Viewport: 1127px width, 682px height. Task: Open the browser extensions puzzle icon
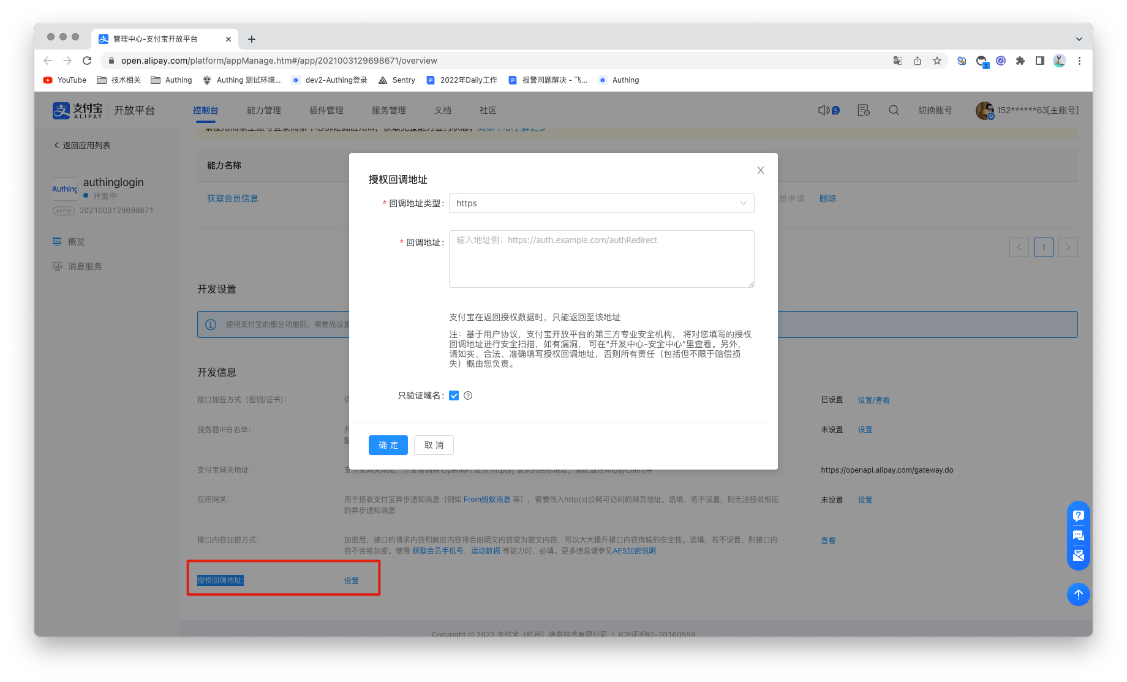(x=1020, y=61)
